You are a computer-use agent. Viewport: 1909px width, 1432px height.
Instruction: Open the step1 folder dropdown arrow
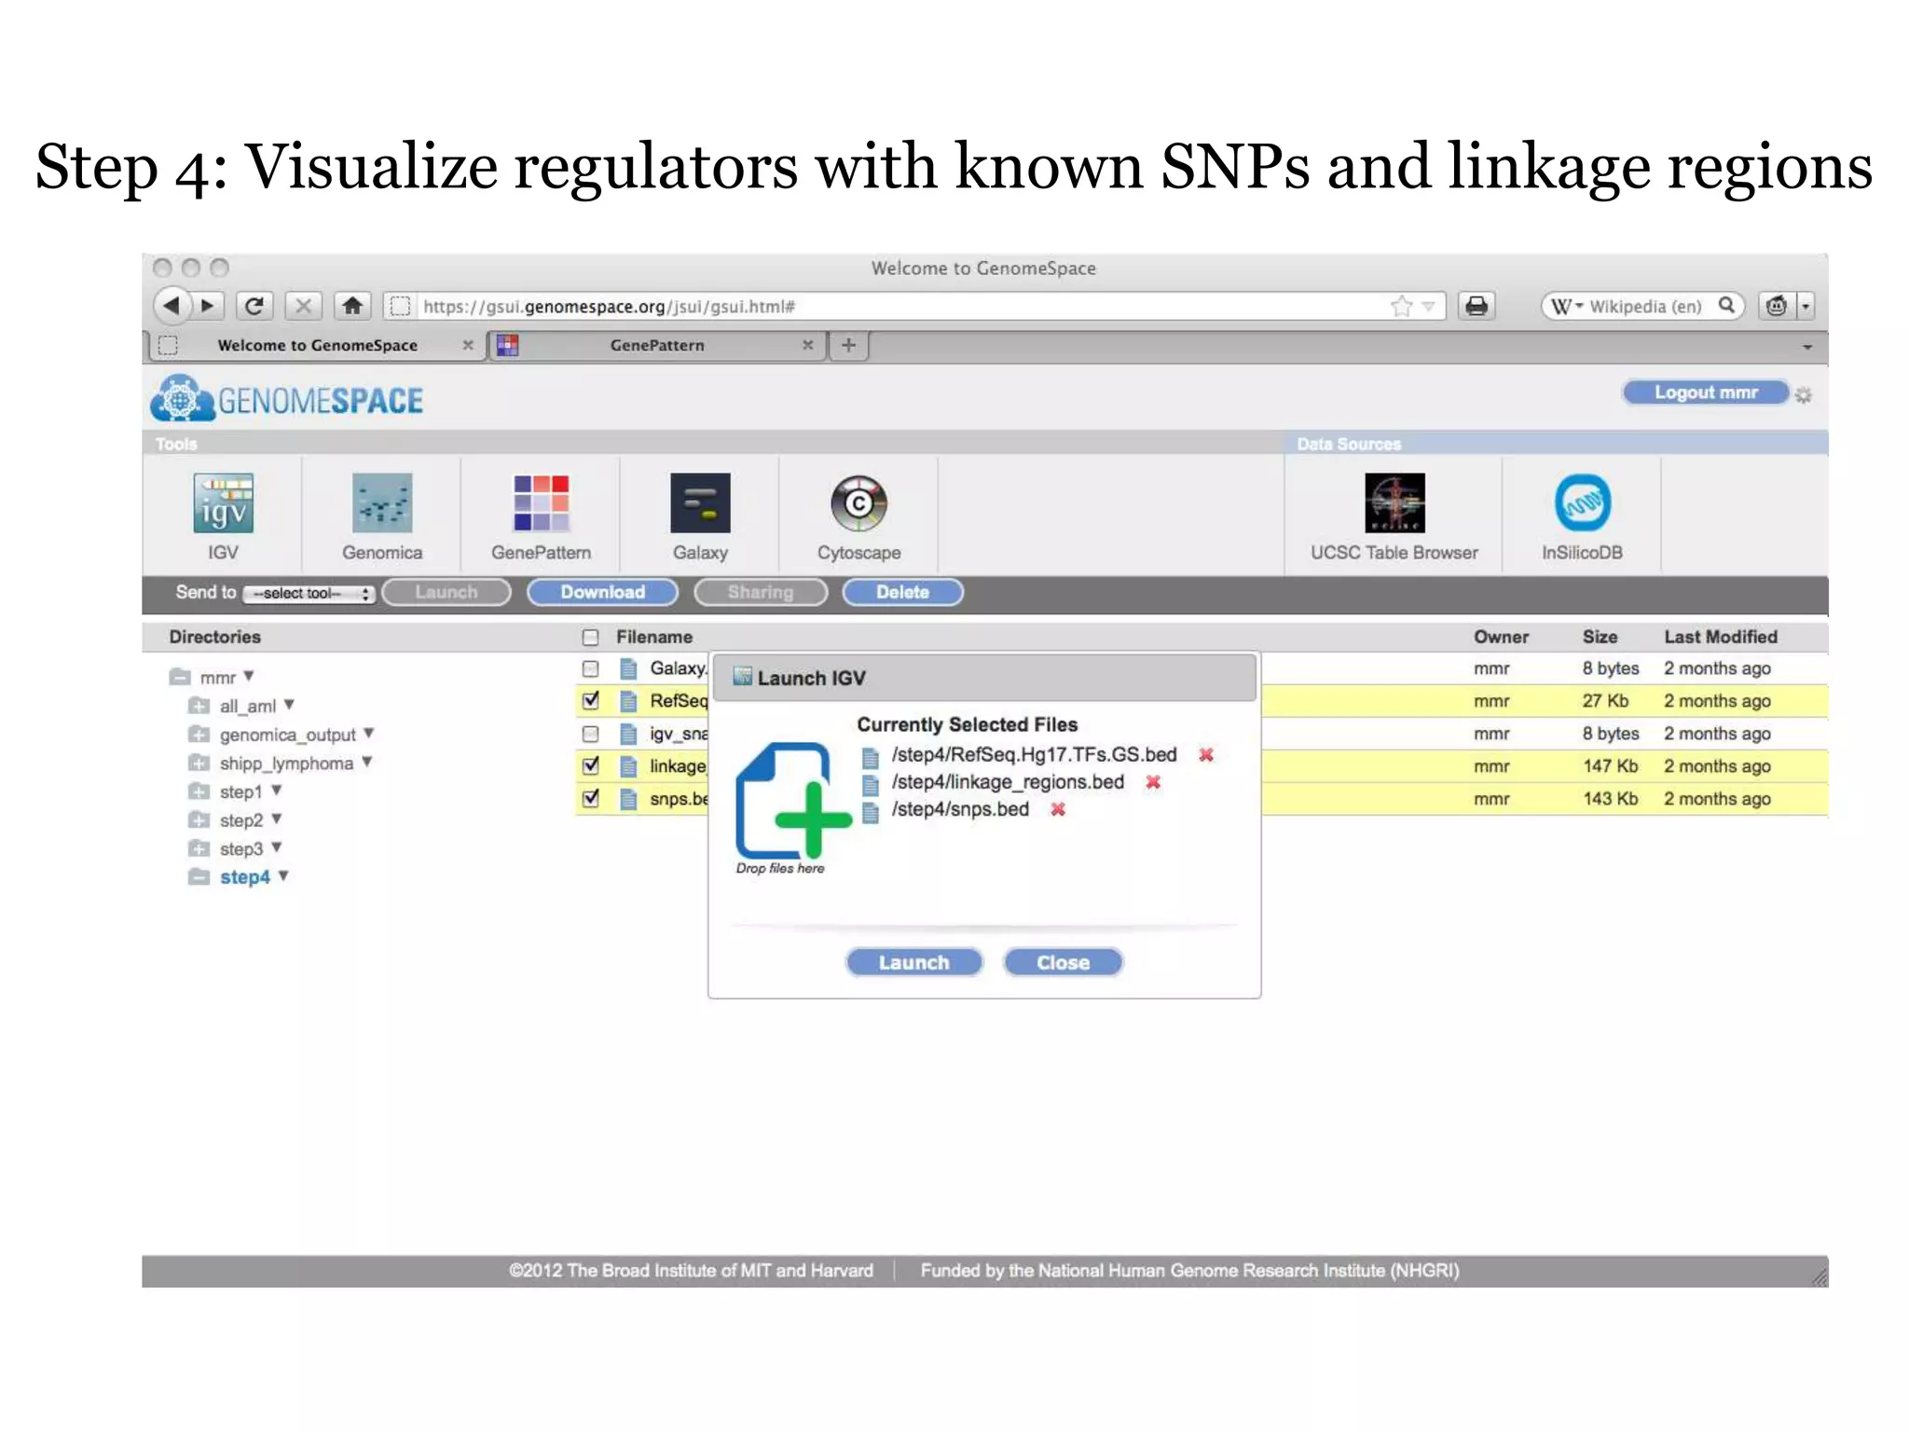(276, 790)
